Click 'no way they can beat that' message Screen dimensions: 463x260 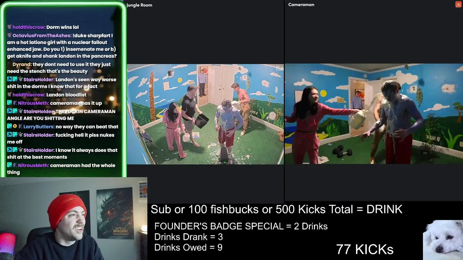[87, 127]
